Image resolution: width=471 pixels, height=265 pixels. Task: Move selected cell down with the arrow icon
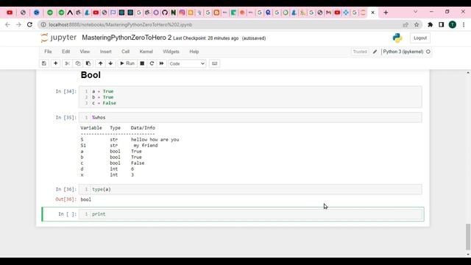pyautogui.click(x=111, y=63)
